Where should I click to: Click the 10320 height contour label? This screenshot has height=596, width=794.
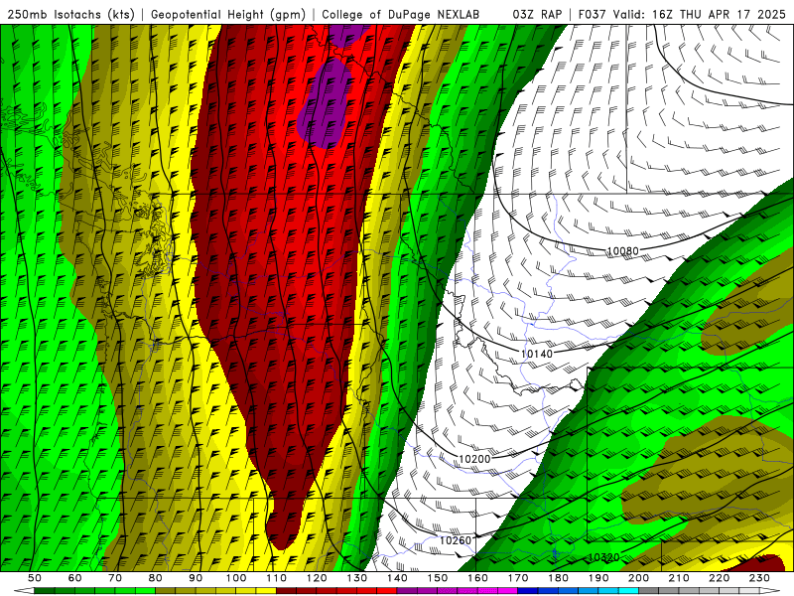pos(603,557)
